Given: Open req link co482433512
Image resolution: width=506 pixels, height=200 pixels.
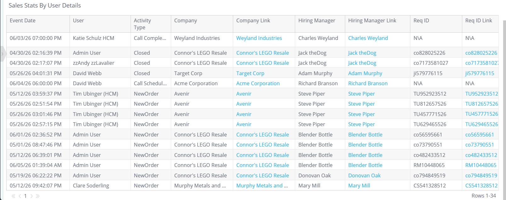Looking at the screenshot, I should coord(481,155).
